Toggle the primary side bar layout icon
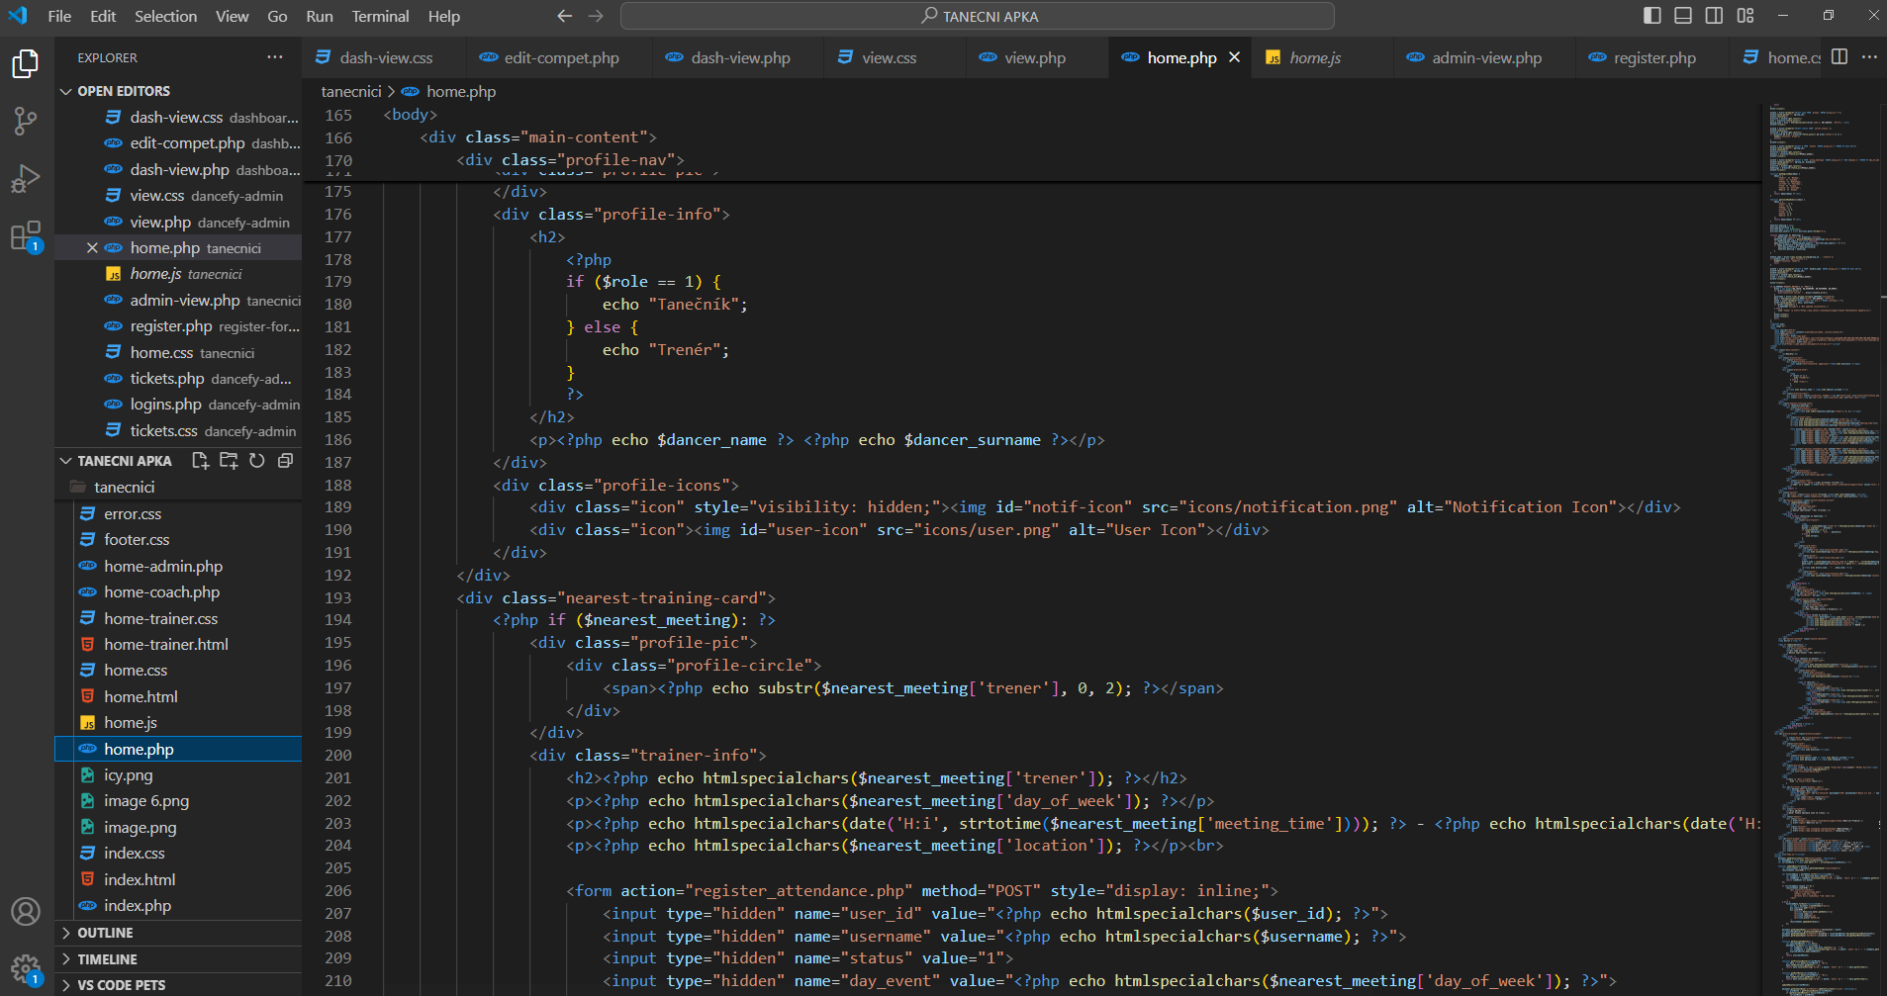Screen dimensions: 1887x996 1652,16
